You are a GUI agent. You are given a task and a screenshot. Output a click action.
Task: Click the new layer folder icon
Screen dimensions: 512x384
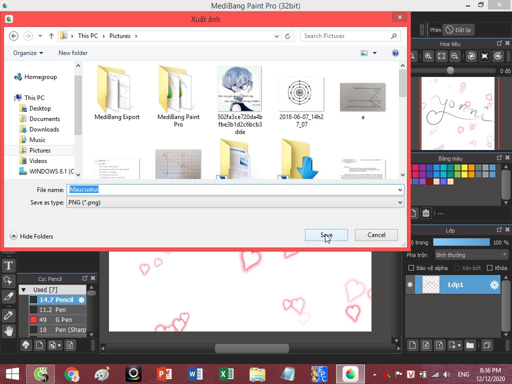point(470,345)
